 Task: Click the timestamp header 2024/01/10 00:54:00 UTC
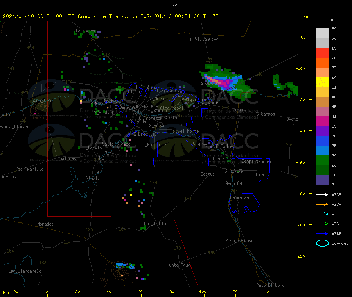39,16
